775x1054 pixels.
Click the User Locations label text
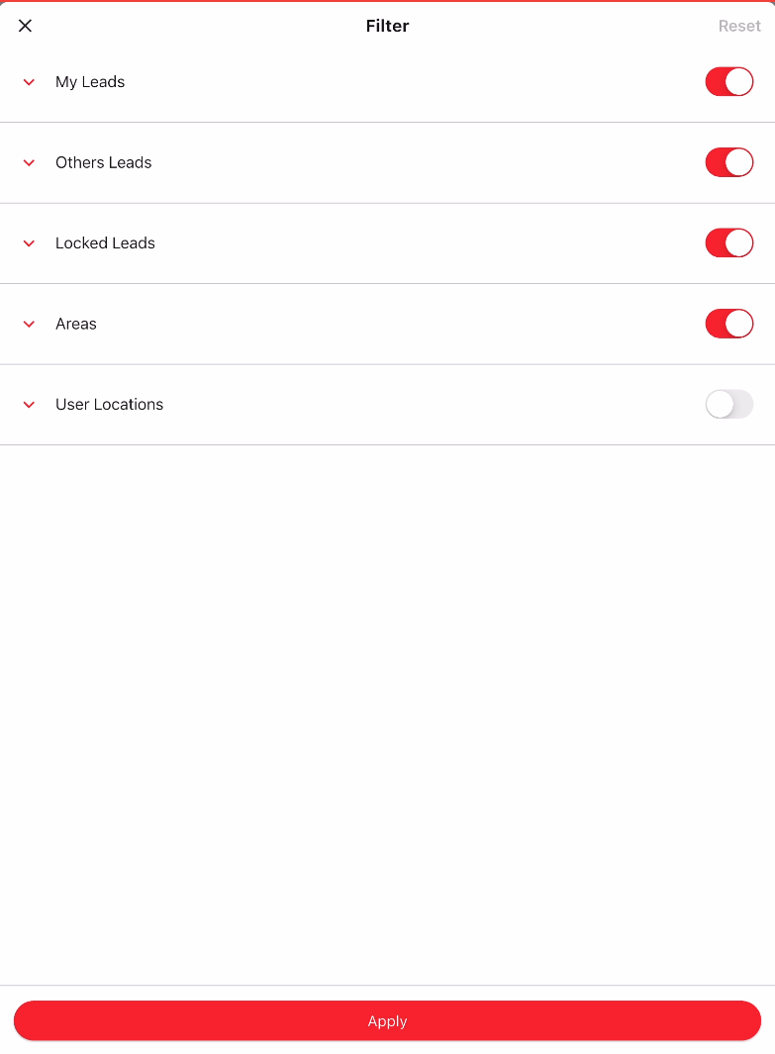point(109,405)
